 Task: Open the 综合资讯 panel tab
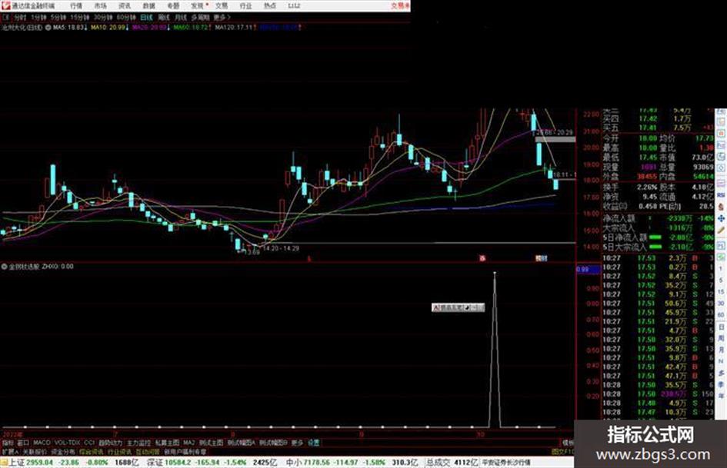92,451
